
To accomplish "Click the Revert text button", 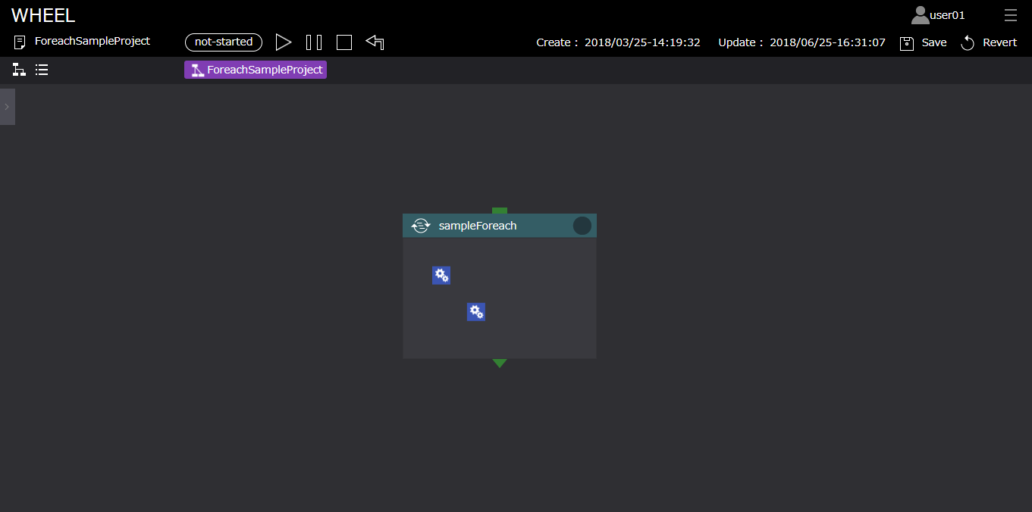I will tap(999, 42).
